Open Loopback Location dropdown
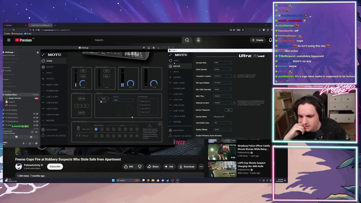 click(223, 76)
